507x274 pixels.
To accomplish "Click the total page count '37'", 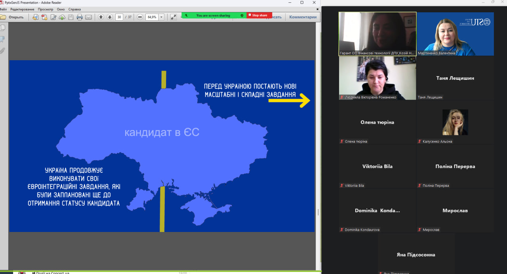I will click(129, 17).
